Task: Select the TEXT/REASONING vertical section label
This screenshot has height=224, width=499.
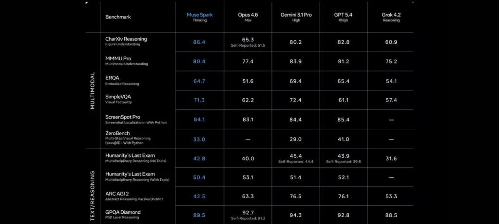Action: 93,187
